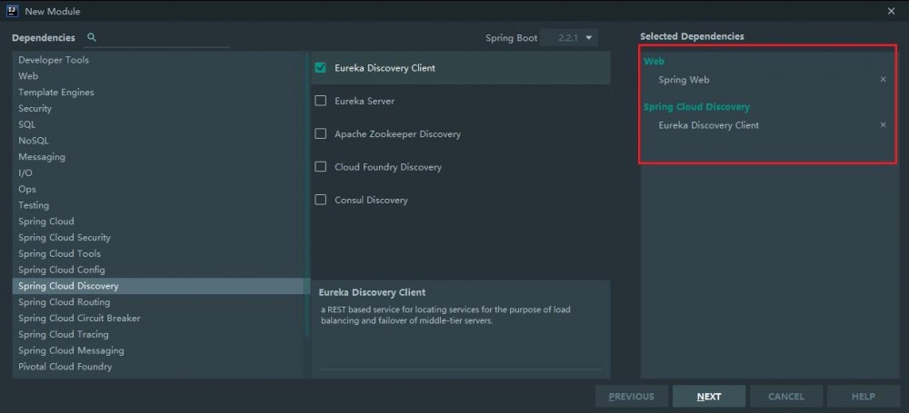Remove Eureka Discovery Client from selected dependencies
This screenshot has height=413, width=909.
coord(883,125)
